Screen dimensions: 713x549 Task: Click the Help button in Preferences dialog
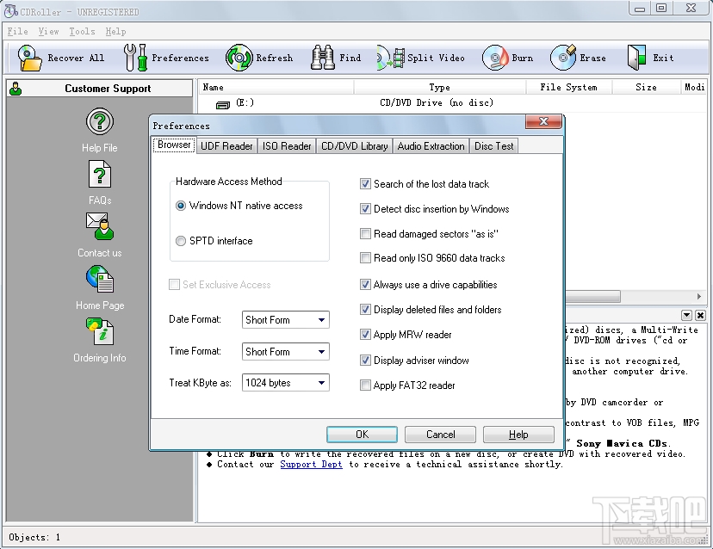click(x=518, y=435)
